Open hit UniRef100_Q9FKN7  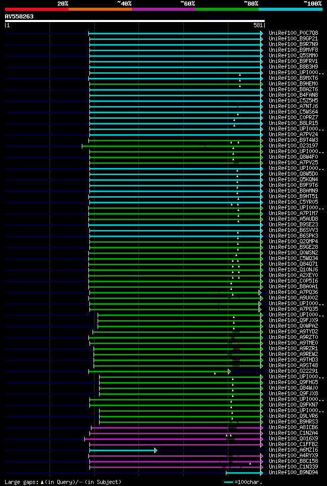click(293, 406)
